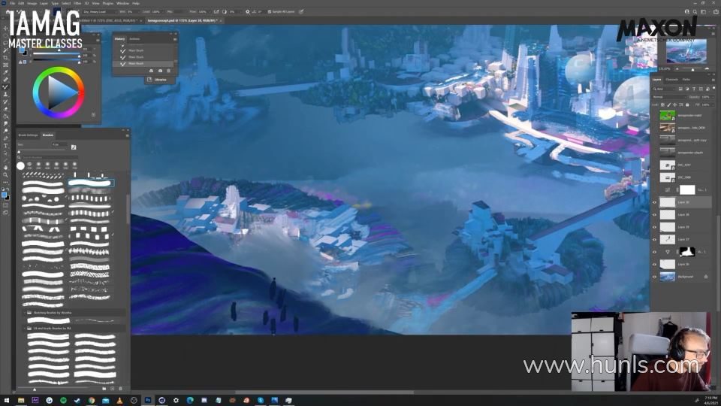Viewport: 721px width, 406px height.
Task: Click the Navigator preview thumbnail
Action: coord(686,50)
